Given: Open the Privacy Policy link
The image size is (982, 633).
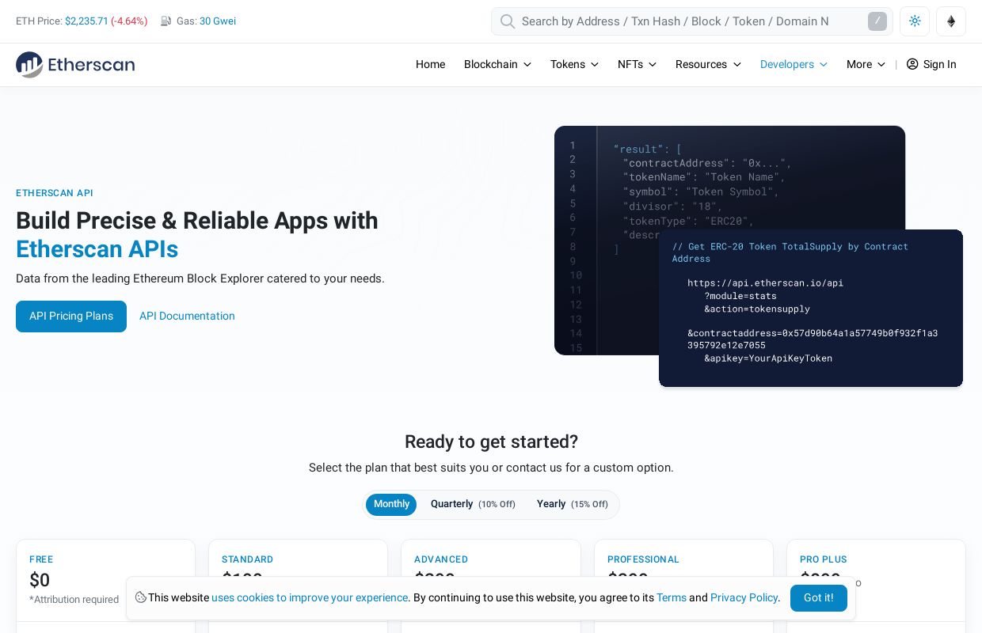Looking at the screenshot, I should pos(744,598).
